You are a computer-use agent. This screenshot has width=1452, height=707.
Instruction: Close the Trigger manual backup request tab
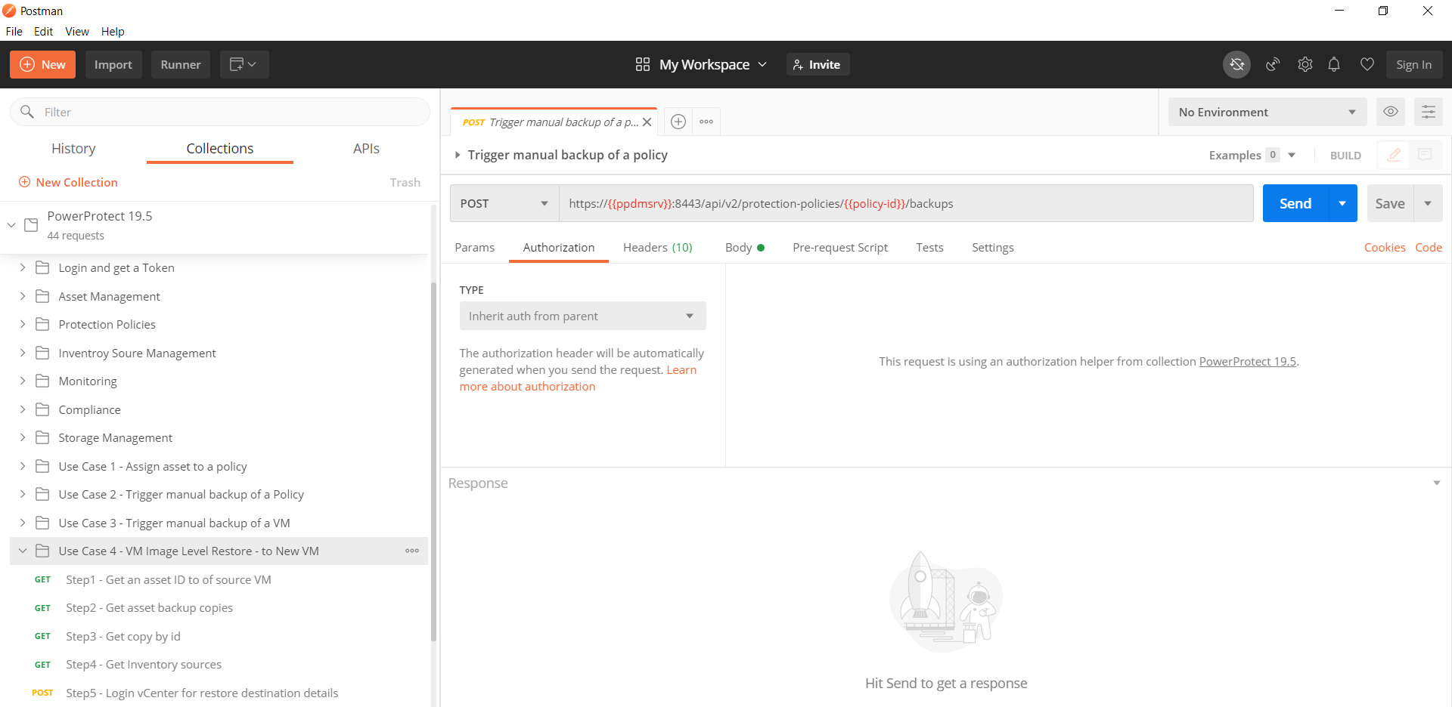(647, 122)
